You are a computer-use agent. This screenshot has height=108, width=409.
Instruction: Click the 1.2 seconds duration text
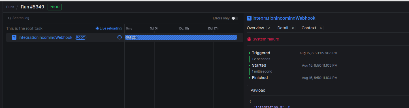[x=261, y=59]
